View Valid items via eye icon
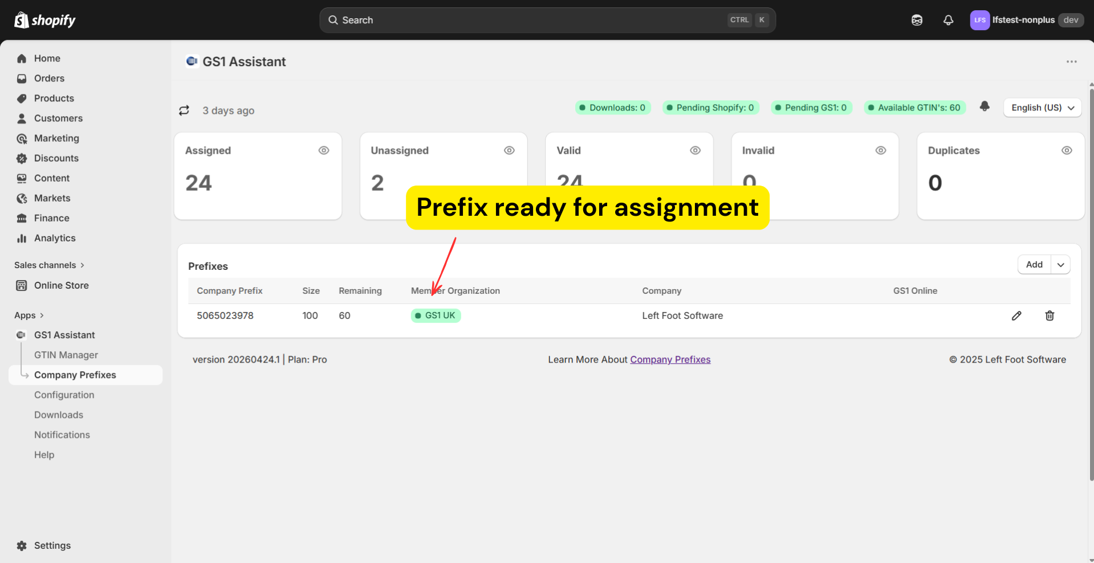The image size is (1094, 563). [x=695, y=150]
